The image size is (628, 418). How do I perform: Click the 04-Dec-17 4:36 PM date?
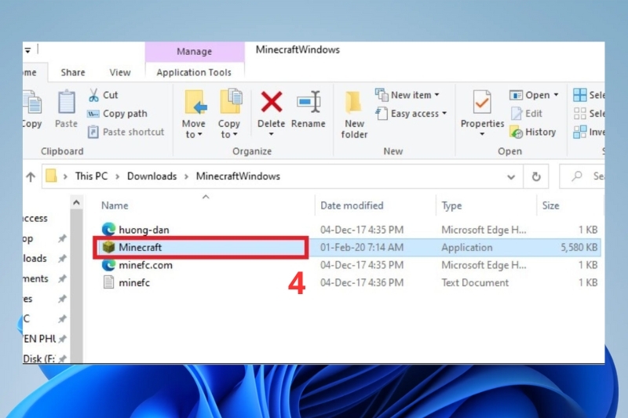pos(362,283)
